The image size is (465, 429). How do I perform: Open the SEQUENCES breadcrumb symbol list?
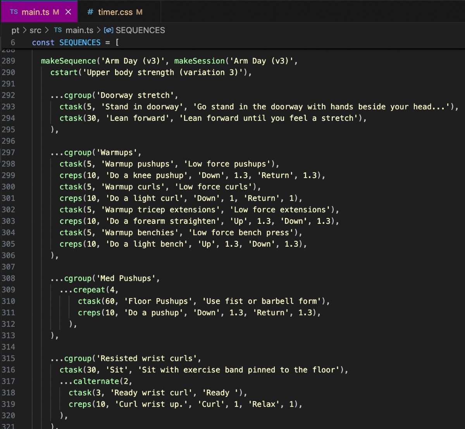[x=140, y=30]
